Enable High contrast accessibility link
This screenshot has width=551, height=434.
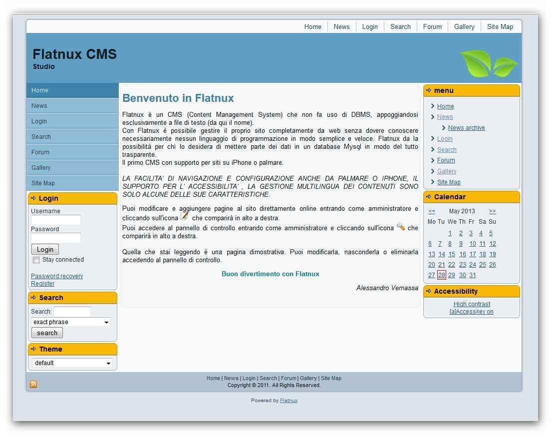click(x=472, y=304)
